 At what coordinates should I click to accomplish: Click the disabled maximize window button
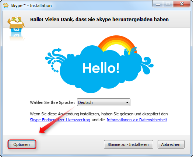click(x=168, y=4)
